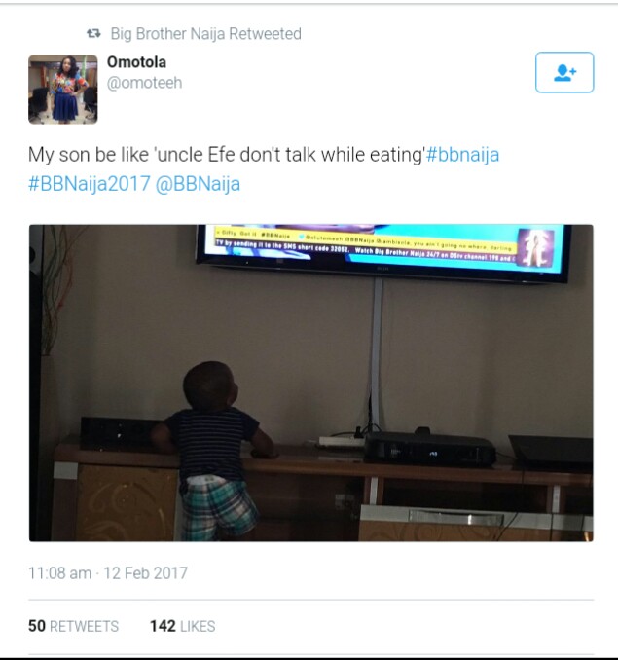View the 50 Retweets list

[74, 626]
